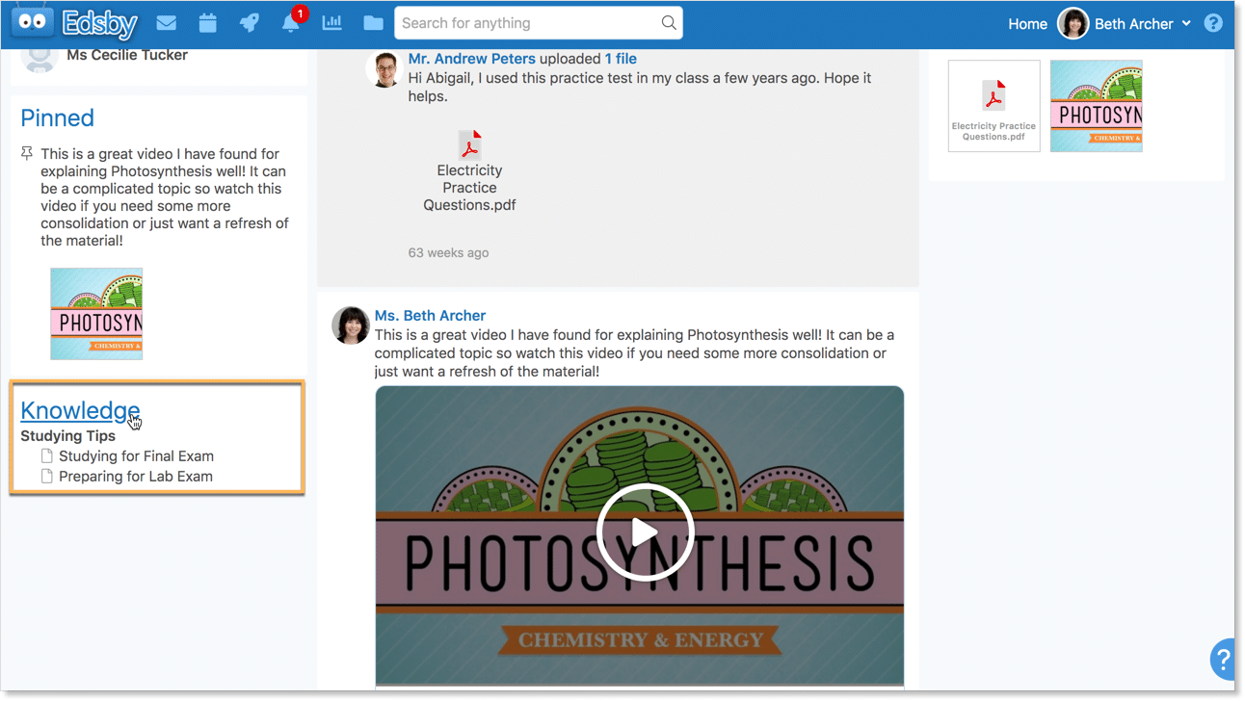Viewport: 1245px width, 701px height.
Task: Click magnifier icon in search box
Action: point(668,23)
